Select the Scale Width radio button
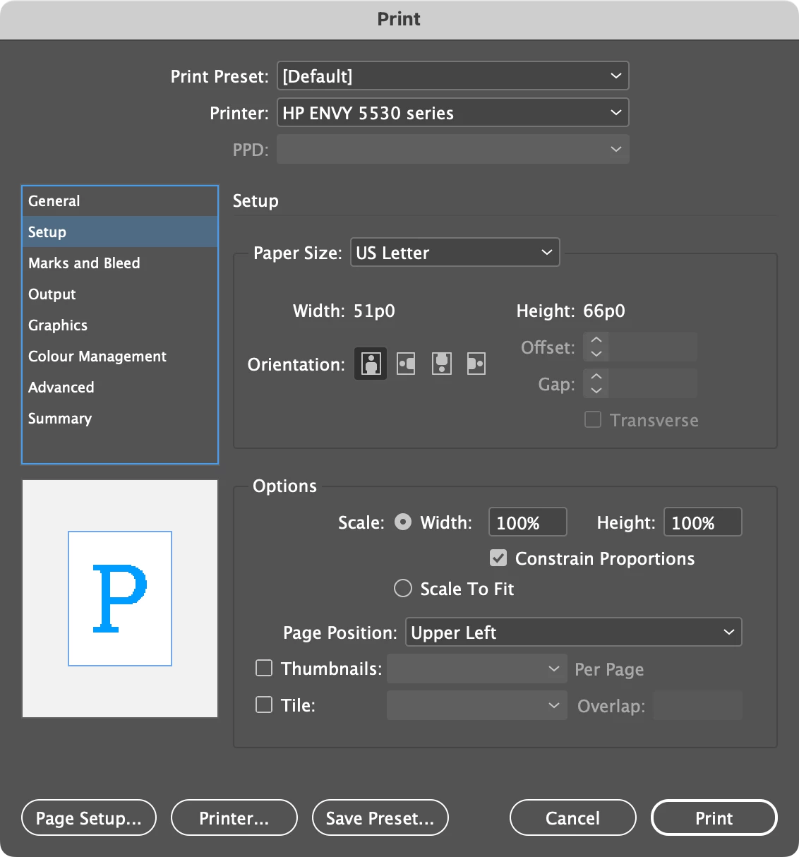Image resolution: width=799 pixels, height=857 pixels. [403, 522]
